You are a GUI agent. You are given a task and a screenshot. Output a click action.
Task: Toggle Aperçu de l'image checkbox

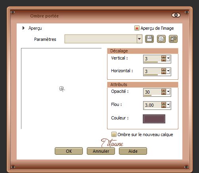(x=137, y=28)
